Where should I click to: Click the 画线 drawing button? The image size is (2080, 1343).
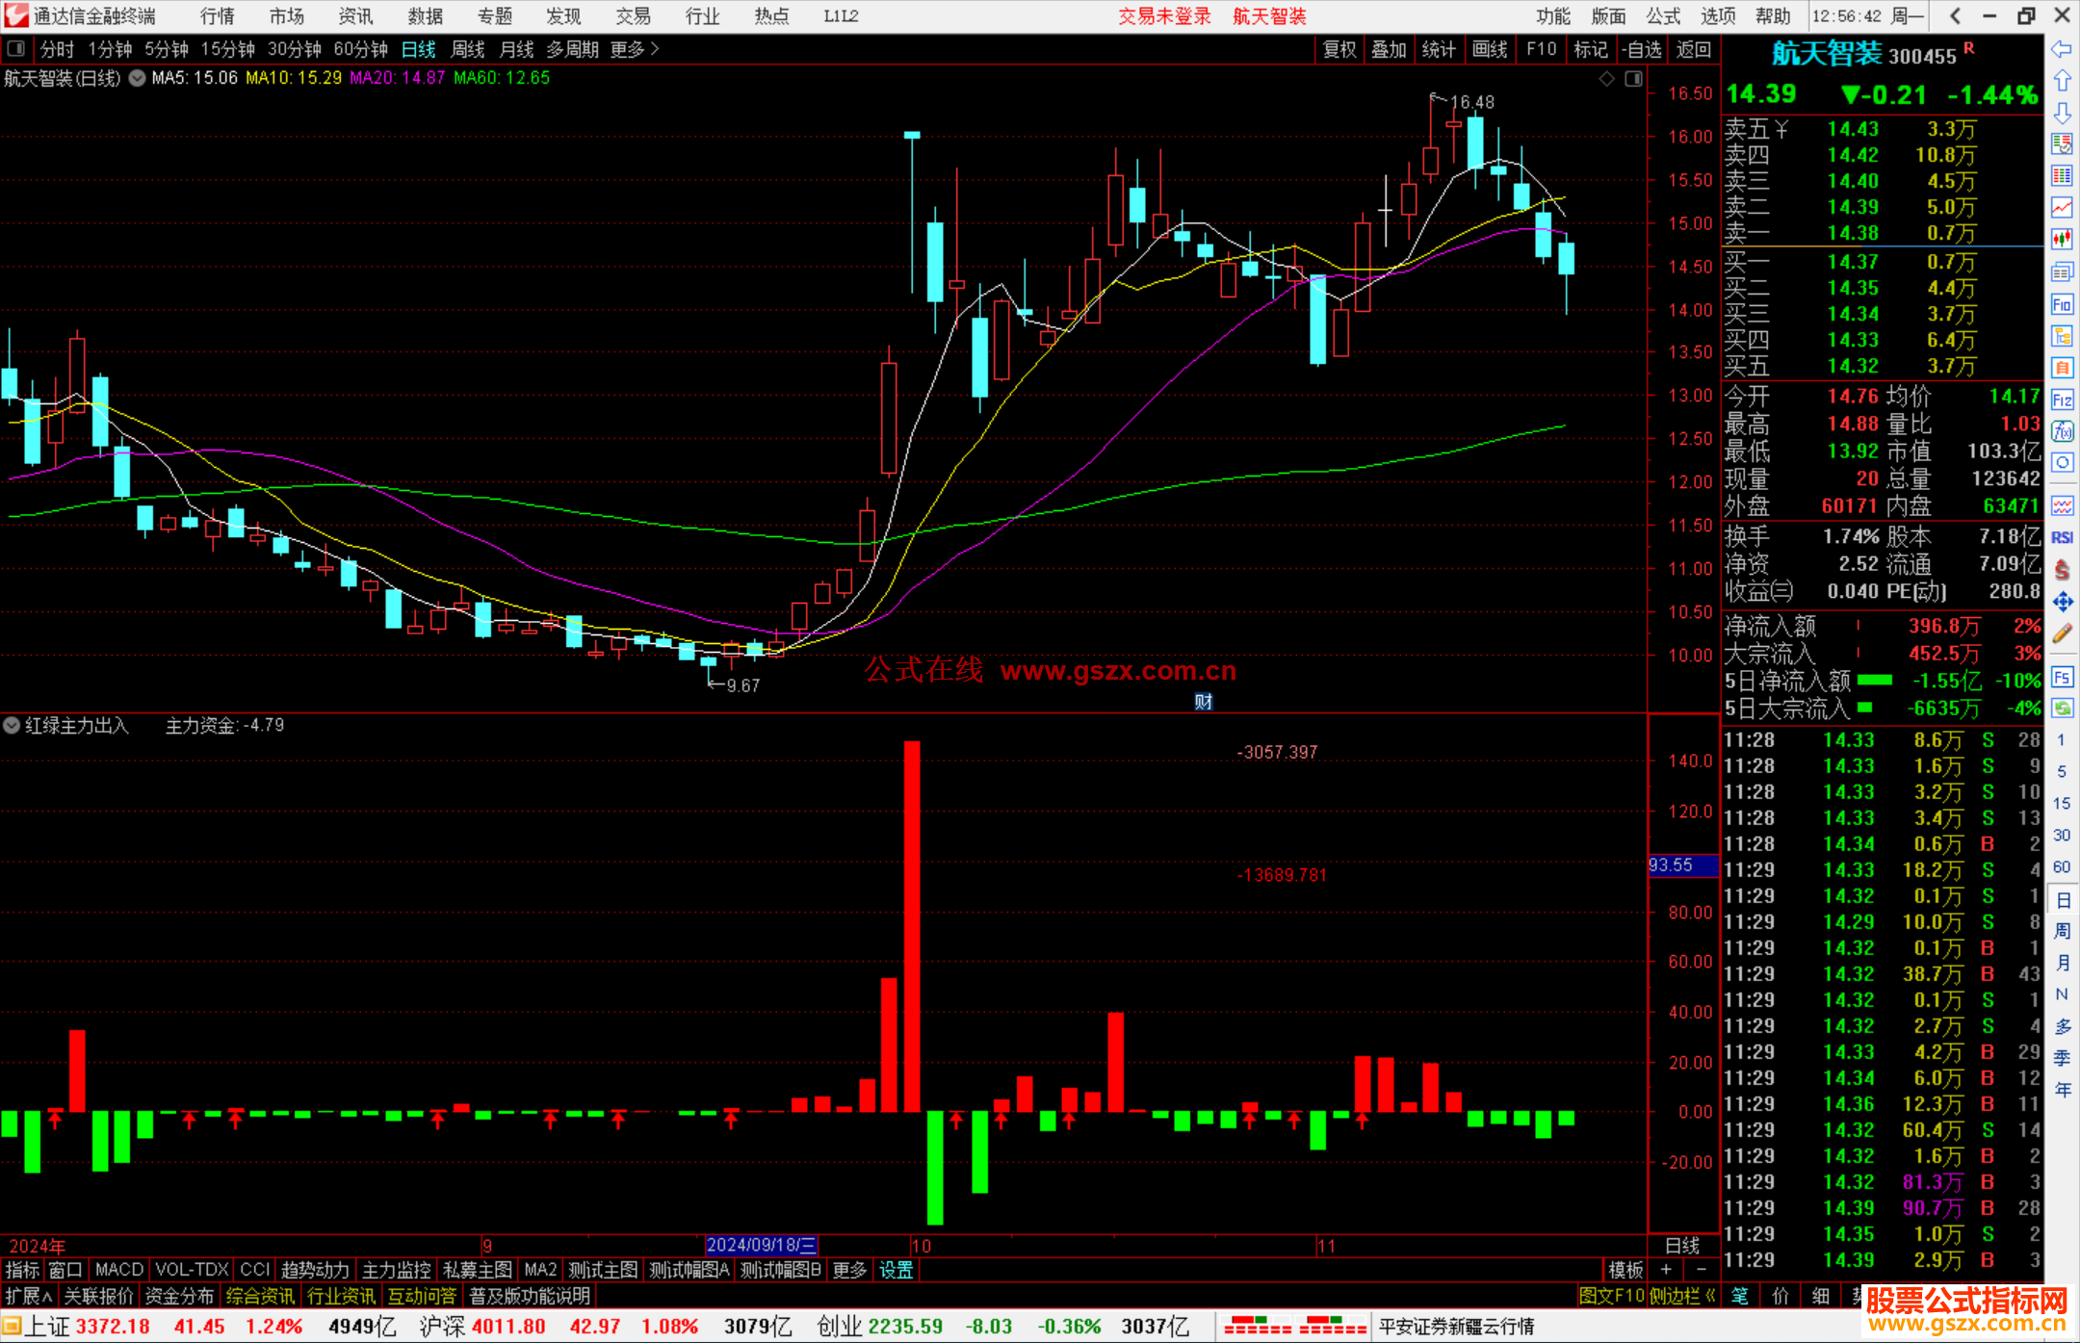(x=1490, y=49)
